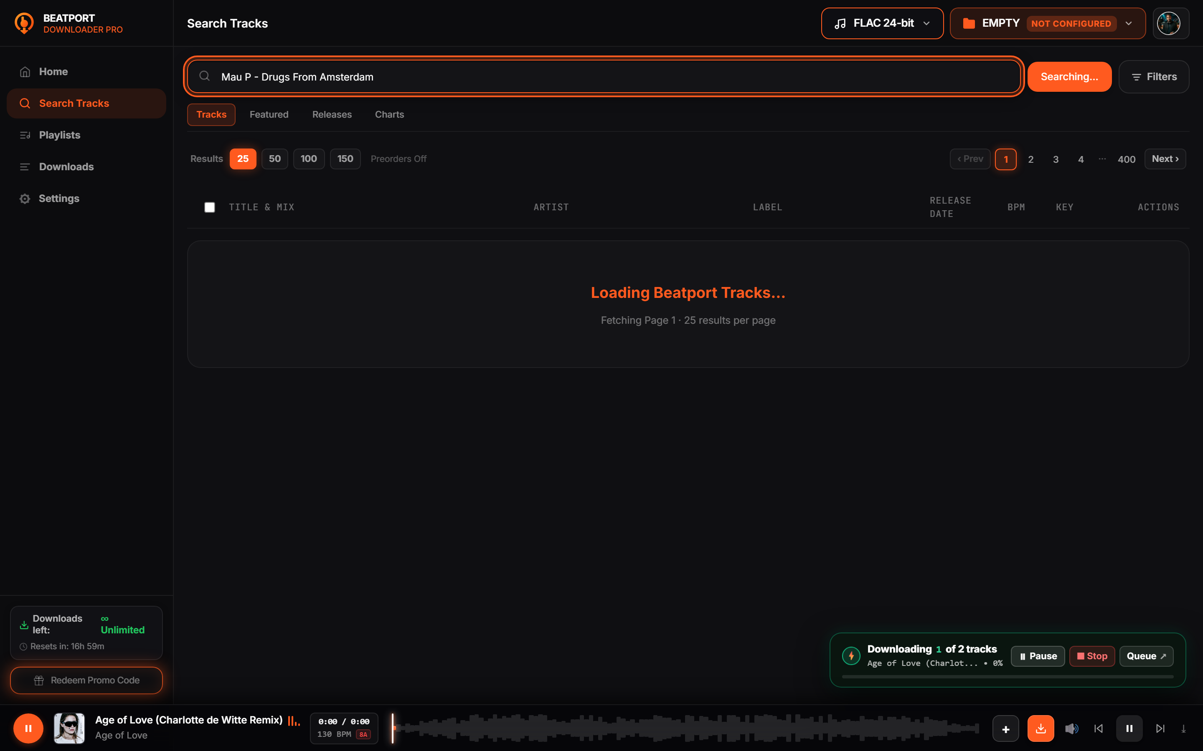Add current track with plus button

(x=1006, y=728)
